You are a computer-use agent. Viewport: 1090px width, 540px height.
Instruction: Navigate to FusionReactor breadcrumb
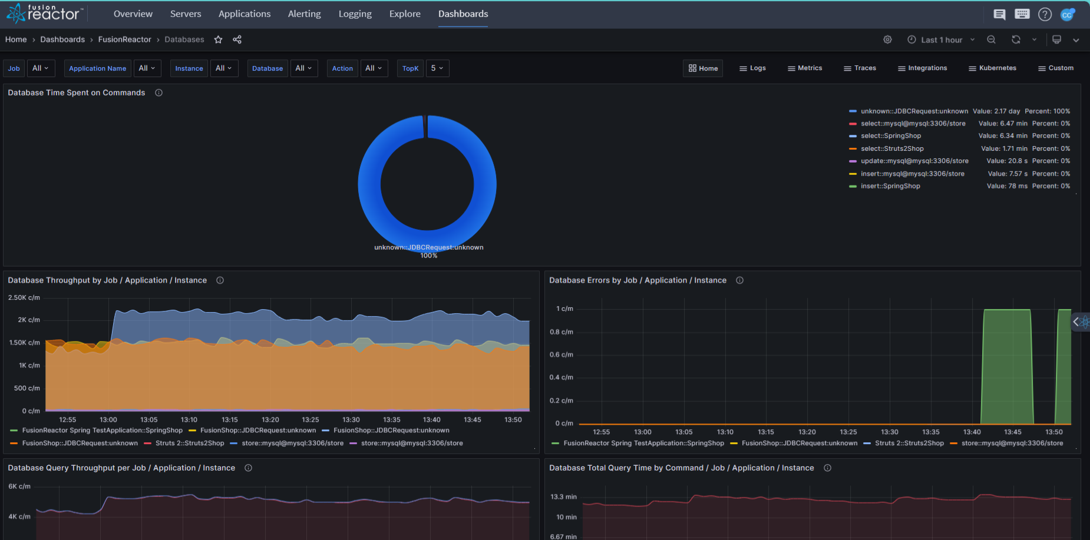click(124, 39)
